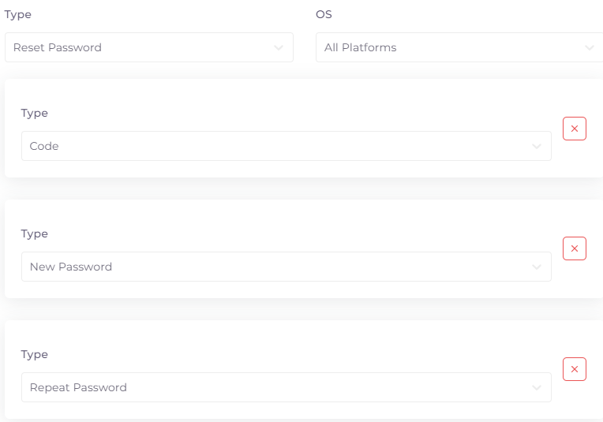Expand the Repeat Password type selector
Screen dimensions: 603x422
(287, 387)
